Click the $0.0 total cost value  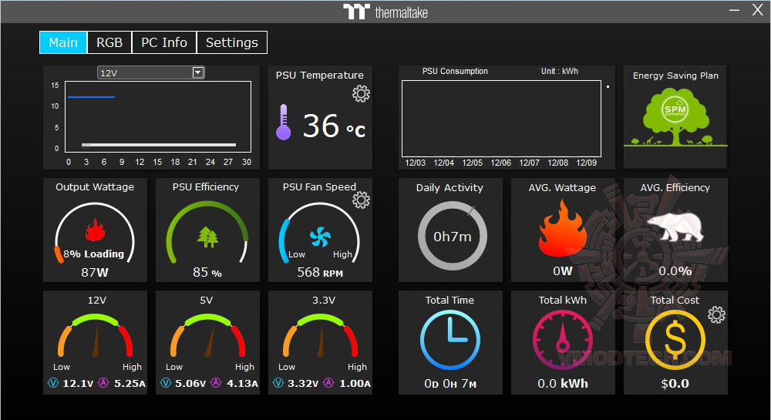click(x=675, y=384)
